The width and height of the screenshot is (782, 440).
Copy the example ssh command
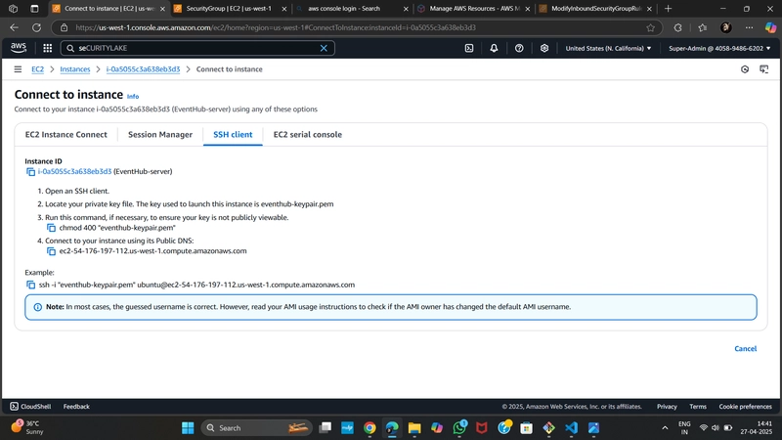click(30, 285)
